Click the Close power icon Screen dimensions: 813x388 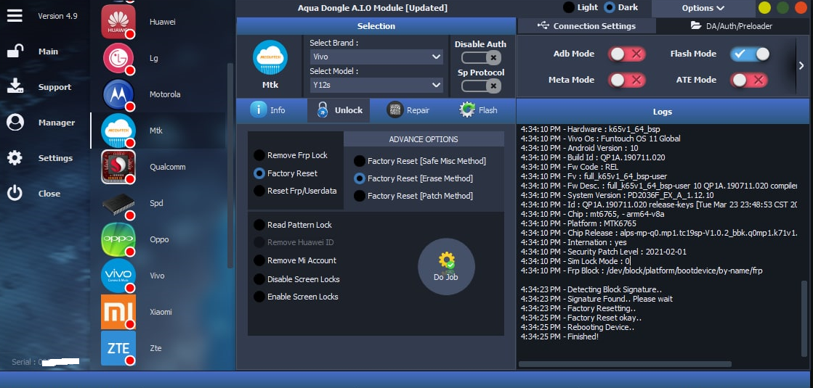pyautogui.click(x=15, y=193)
